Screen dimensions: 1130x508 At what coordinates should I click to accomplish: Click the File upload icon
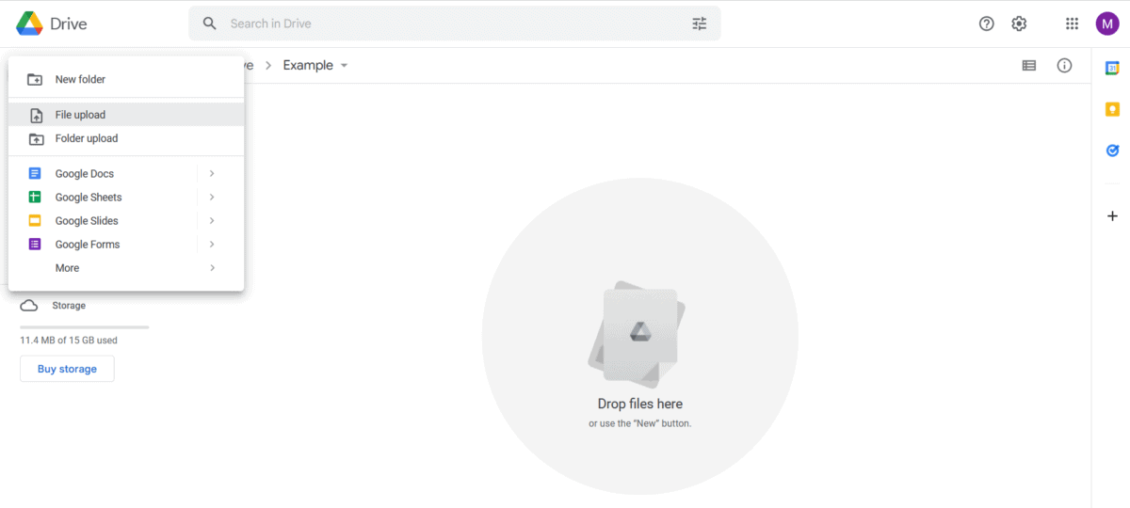[36, 116]
